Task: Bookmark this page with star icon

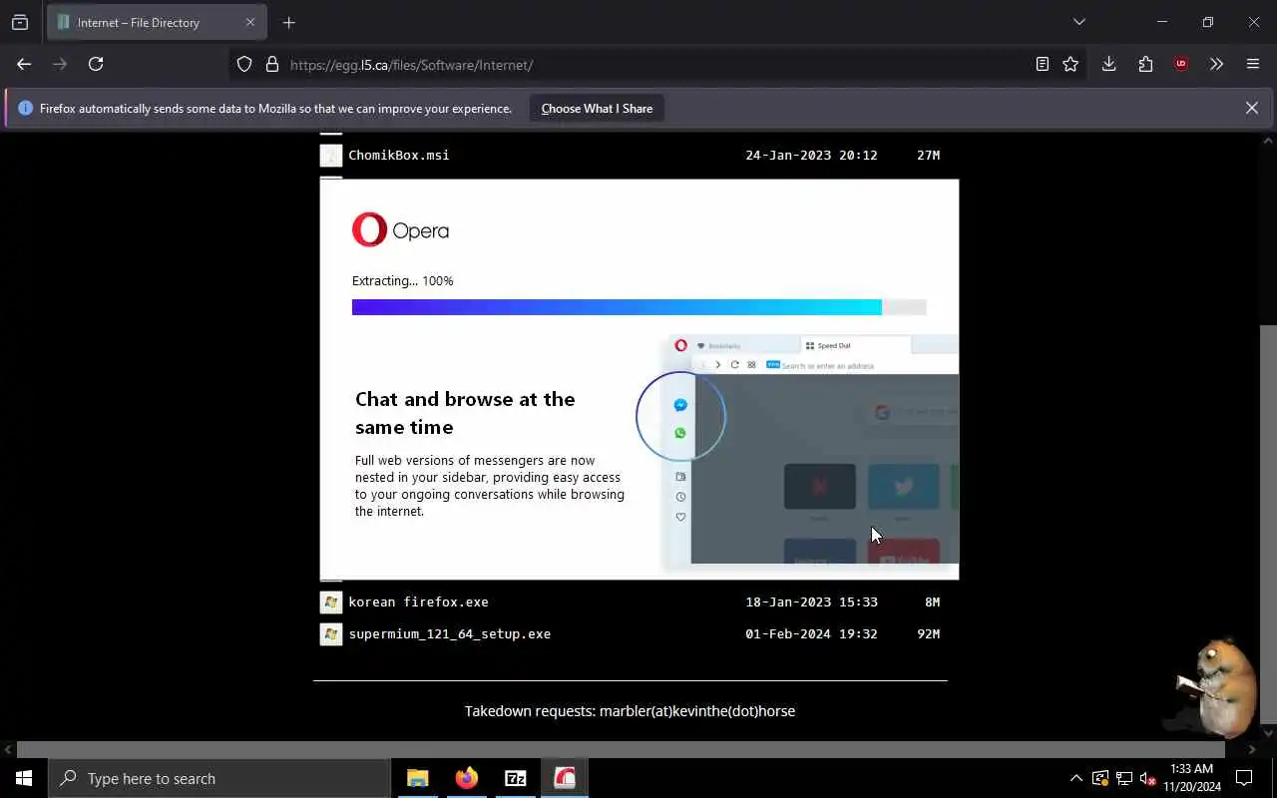Action: pyautogui.click(x=1070, y=64)
